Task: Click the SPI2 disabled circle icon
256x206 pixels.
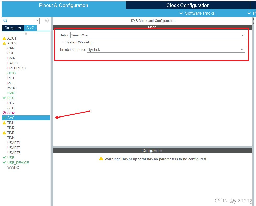Action: [x=4, y=113]
